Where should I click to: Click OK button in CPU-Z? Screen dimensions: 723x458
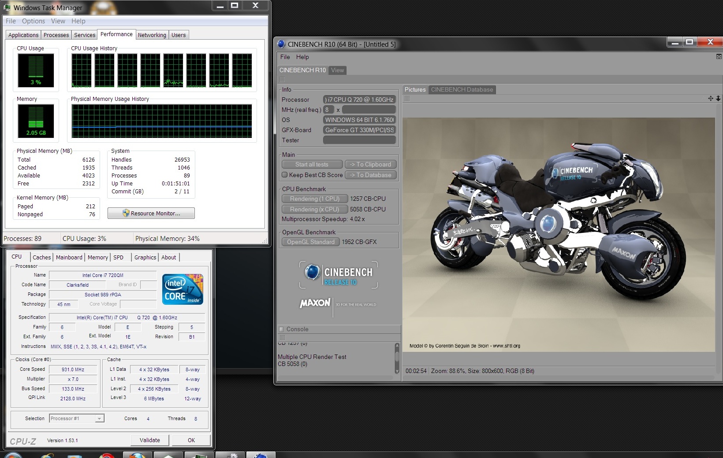click(x=191, y=440)
